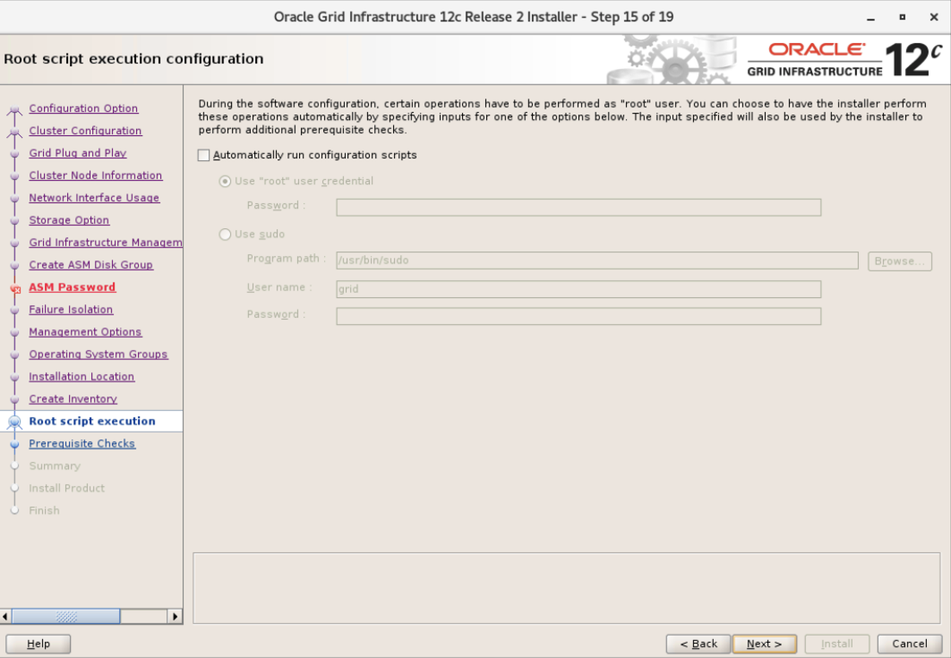Click the User name field containing grid
Screen dimensions: 951x658
[578, 288]
